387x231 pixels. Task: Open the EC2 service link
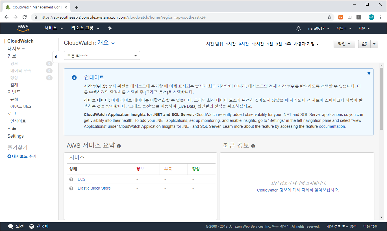pos(81,179)
